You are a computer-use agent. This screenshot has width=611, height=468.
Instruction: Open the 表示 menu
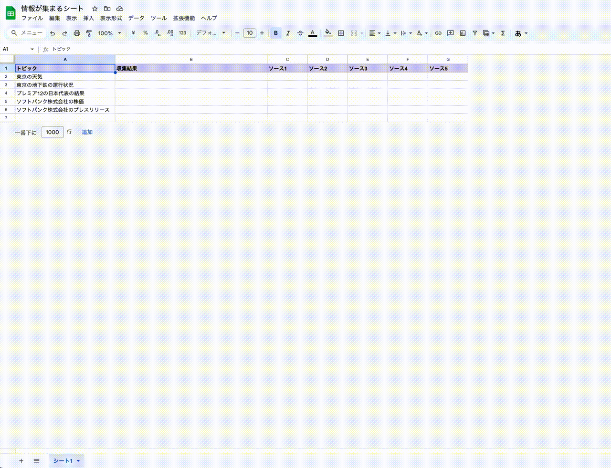click(x=72, y=18)
